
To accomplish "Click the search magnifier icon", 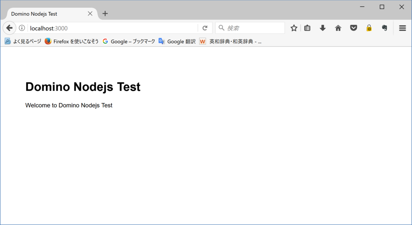I will click(x=222, y=28).
